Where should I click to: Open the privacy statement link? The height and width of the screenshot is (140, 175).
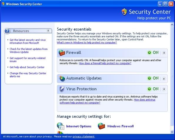pos(83,136)
